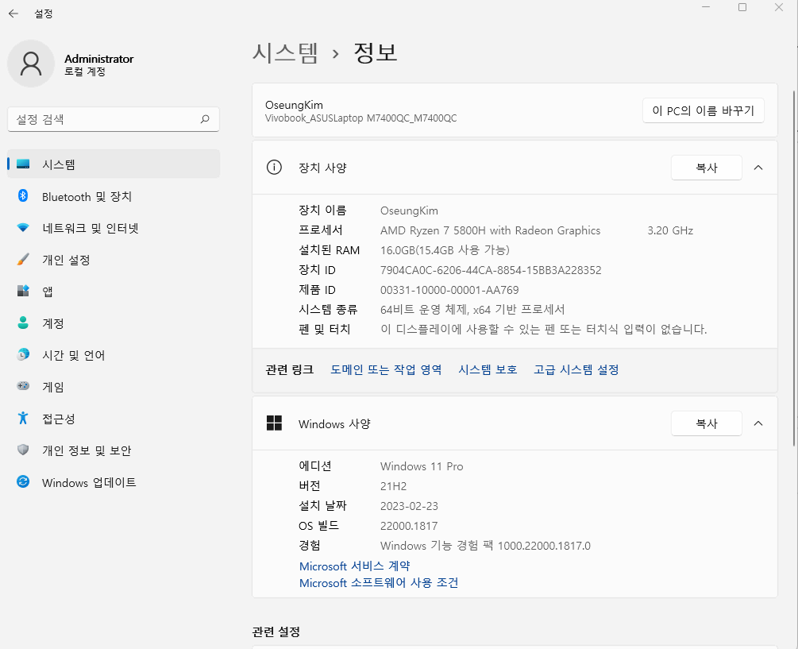Select 개인 정보 및 보안 in sidebar
This screenshot has width=798, height=649.
tap(114, 450)
